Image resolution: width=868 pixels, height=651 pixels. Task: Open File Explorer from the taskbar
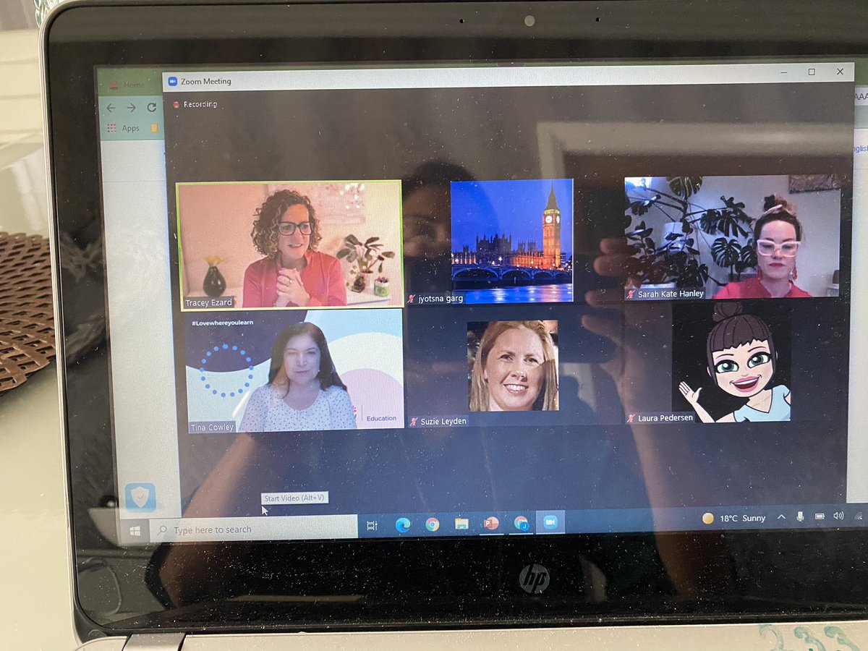click(x=461, y=524)
